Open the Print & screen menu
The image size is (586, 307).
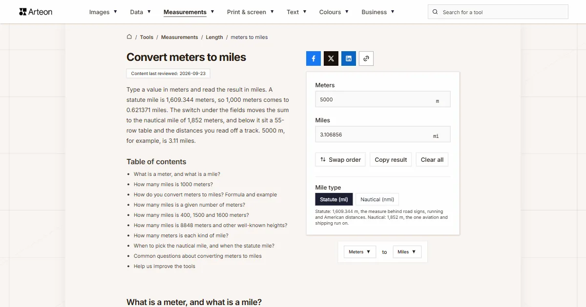click(251, 12)
